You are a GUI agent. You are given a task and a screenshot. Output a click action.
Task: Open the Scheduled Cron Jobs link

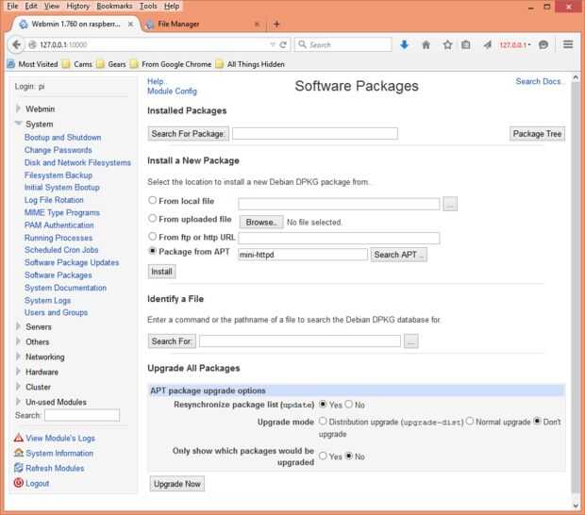click(62, 250)
